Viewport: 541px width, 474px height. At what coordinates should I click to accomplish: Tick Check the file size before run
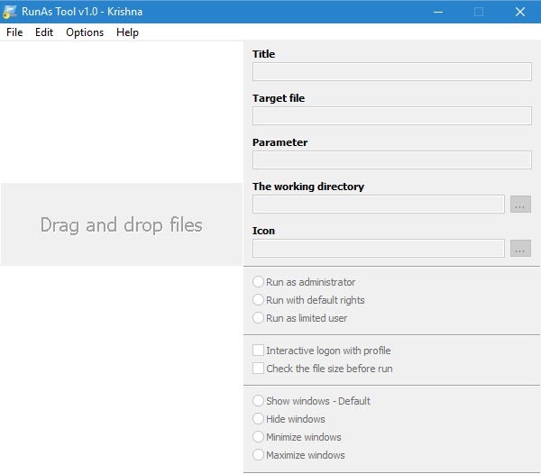pos(258,369)
